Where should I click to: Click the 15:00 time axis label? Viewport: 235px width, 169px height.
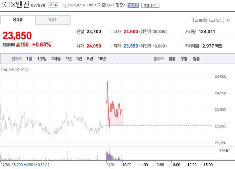pos(208,165)
